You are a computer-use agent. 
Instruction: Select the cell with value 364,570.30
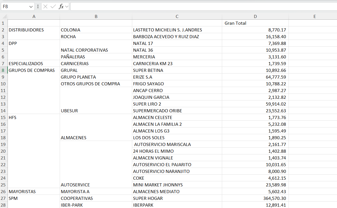(x=255, y=198)
